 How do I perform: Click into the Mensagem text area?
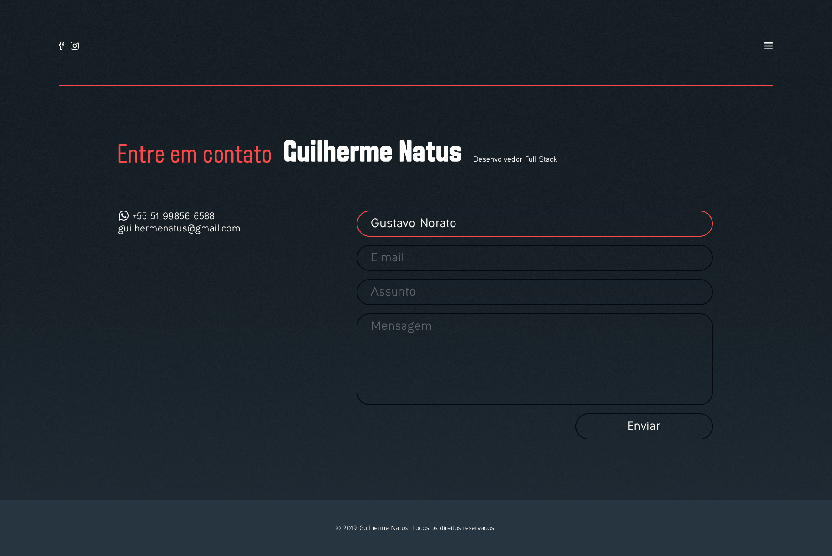[x=534, y=359]
